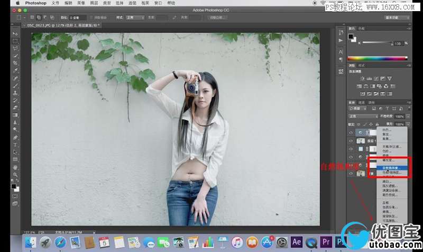This screenshot has width=423, height=252.
Task: Toggle visibility of the fourth layer
Action: 351,157
